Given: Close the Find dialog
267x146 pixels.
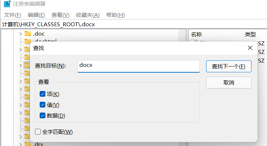Looking at the screenshot, I should [x=250, y=48].
